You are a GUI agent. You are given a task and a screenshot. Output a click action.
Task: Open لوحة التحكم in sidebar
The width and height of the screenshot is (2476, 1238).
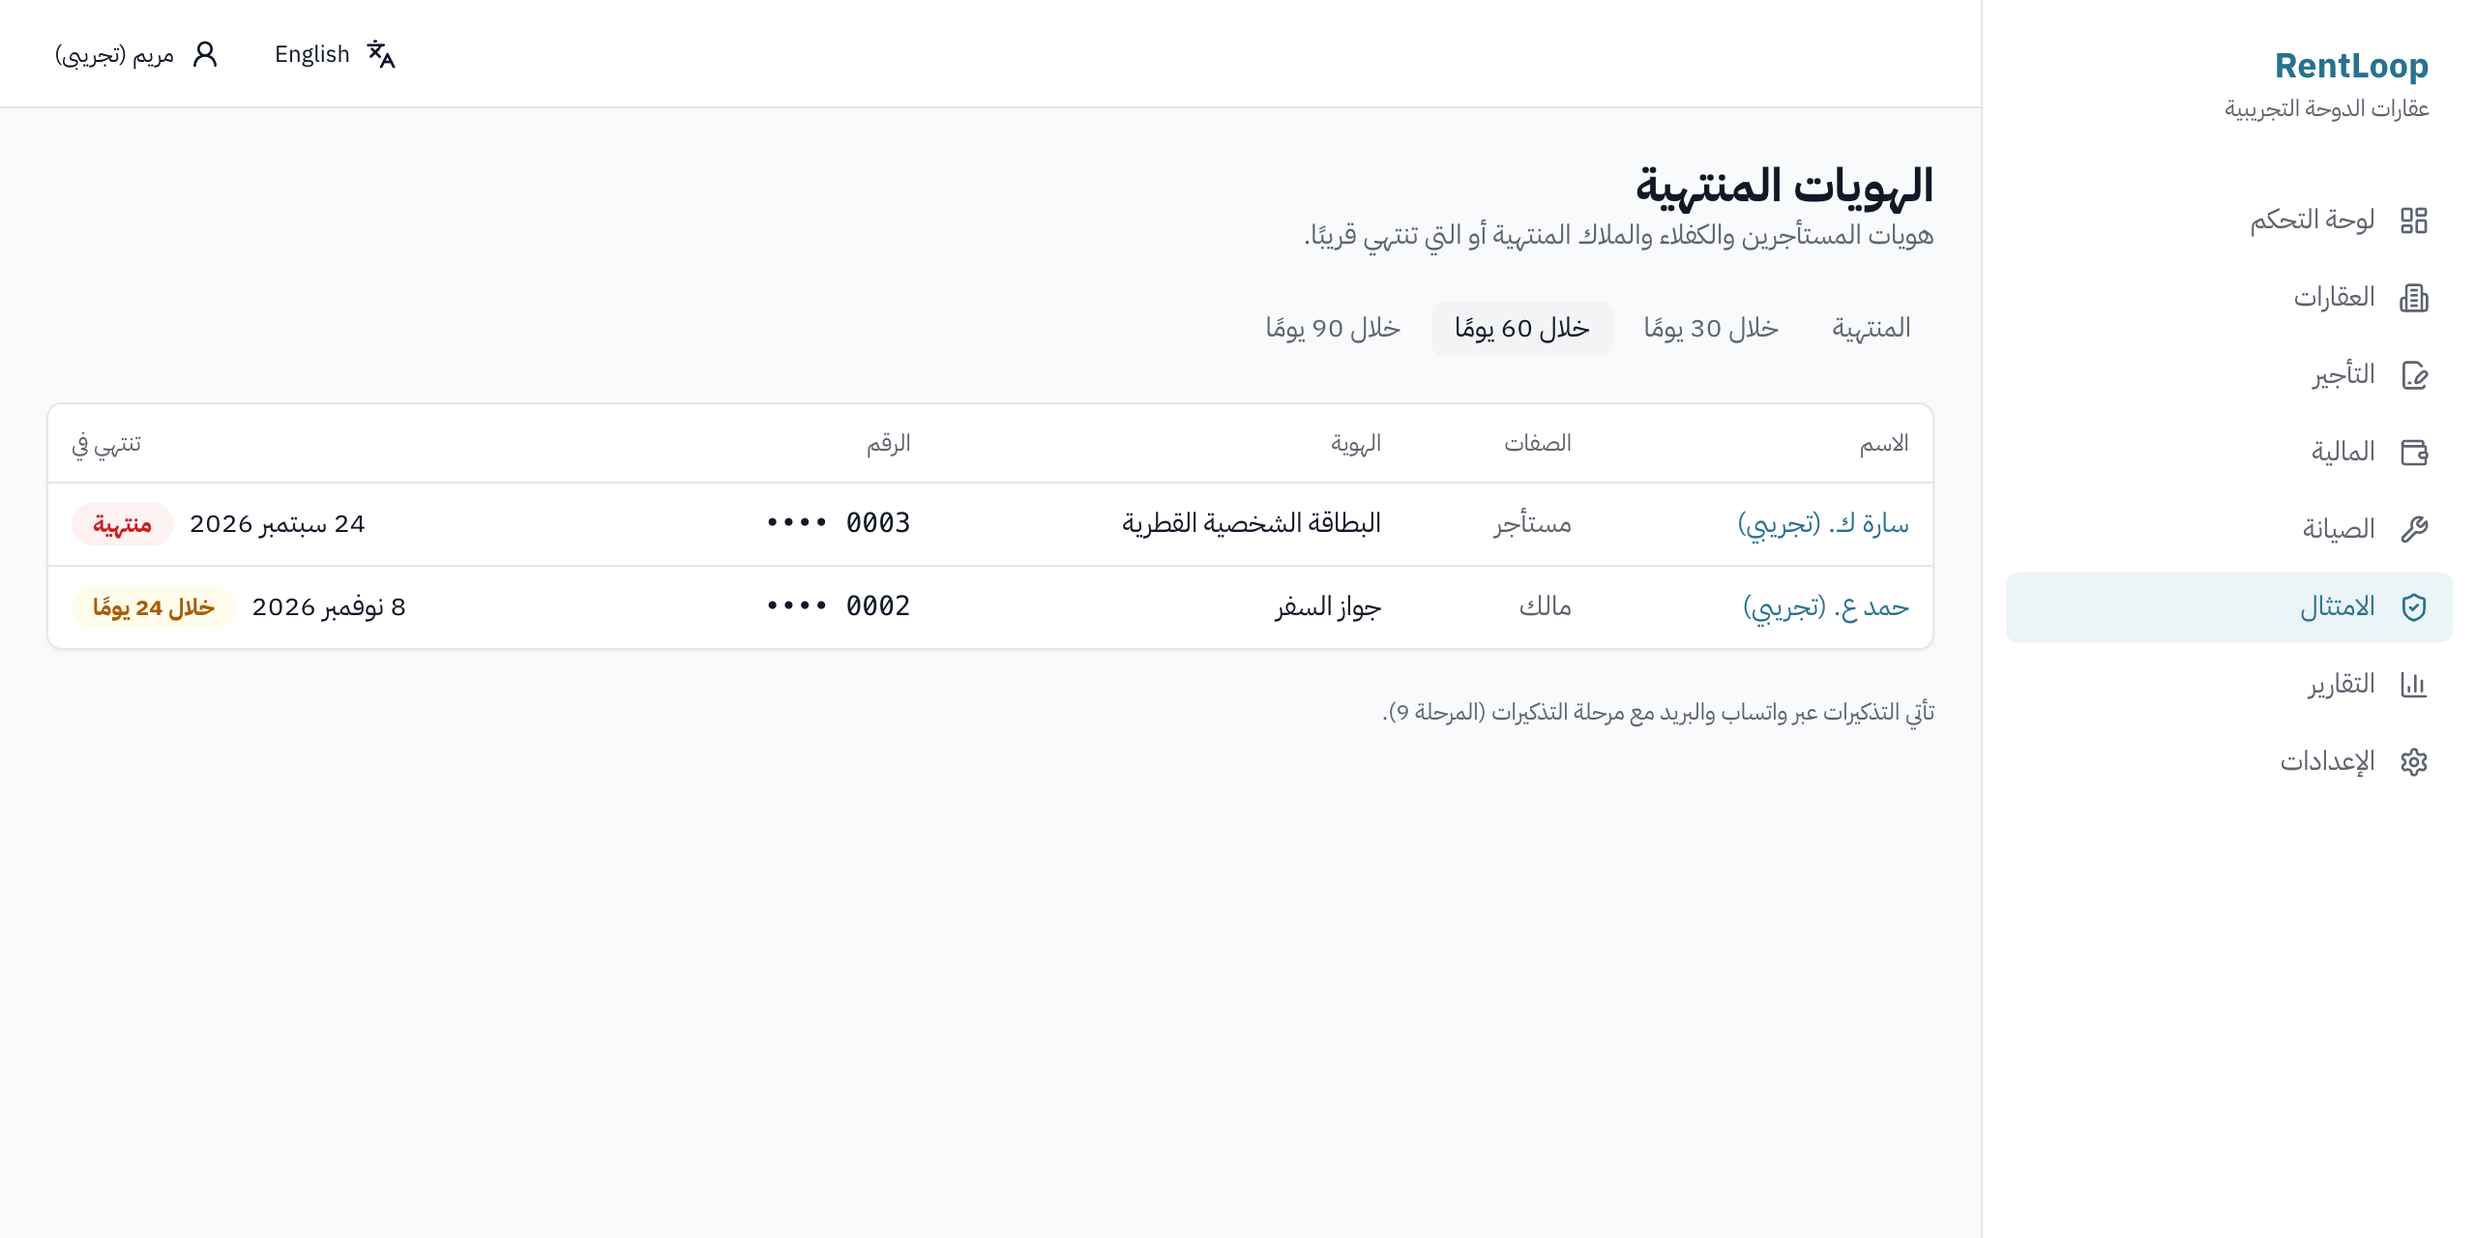[2228, 221]
